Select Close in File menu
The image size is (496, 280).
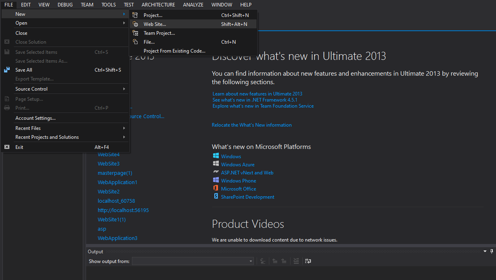(x=65, y=33)
